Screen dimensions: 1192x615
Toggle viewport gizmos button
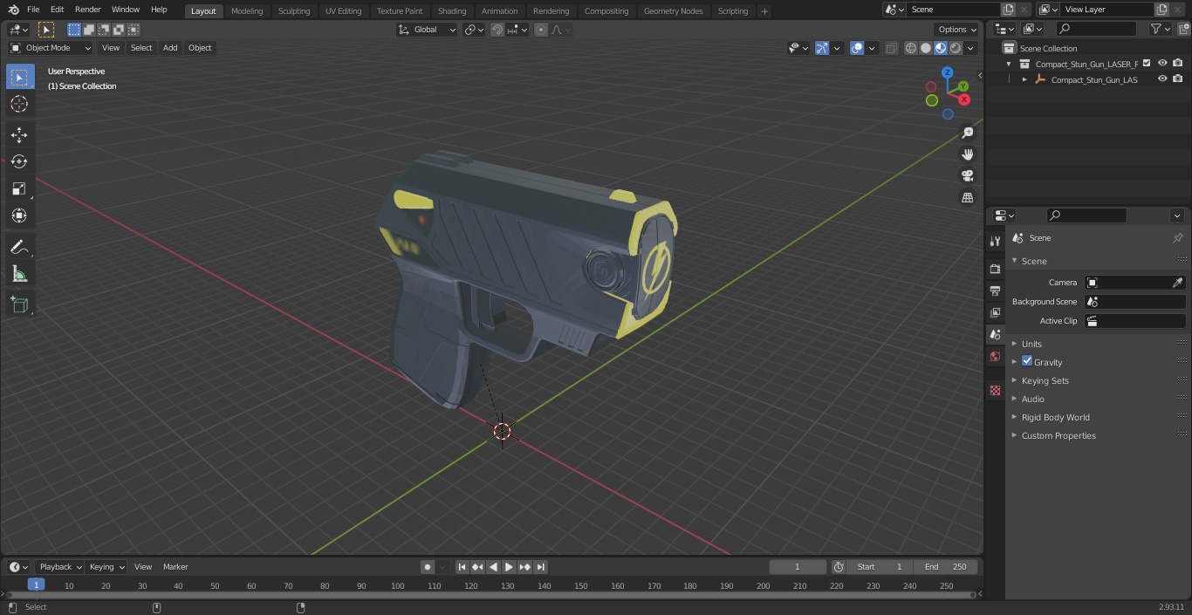[822, 48]
